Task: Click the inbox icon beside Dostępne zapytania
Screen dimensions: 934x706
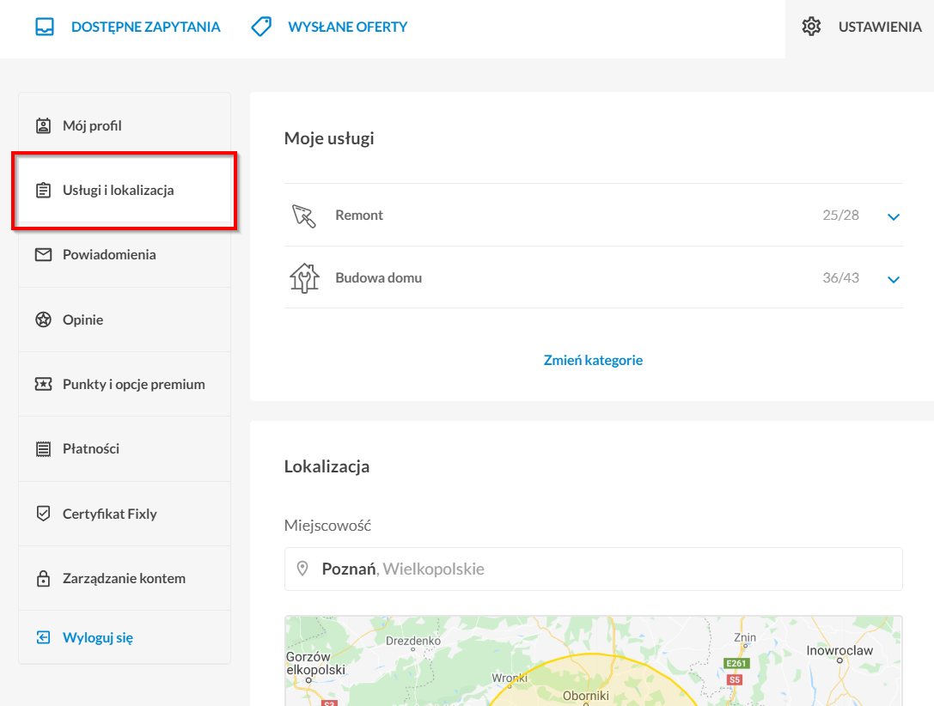Action: 45,27
